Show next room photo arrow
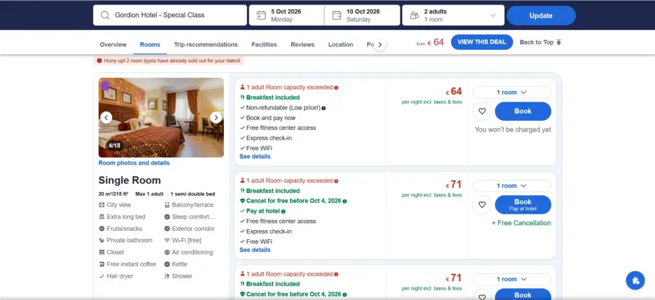Viewport: 655px width, 300px height. 216,118
